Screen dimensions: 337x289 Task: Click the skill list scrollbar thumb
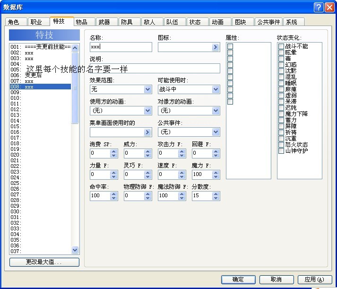(75, 88)
